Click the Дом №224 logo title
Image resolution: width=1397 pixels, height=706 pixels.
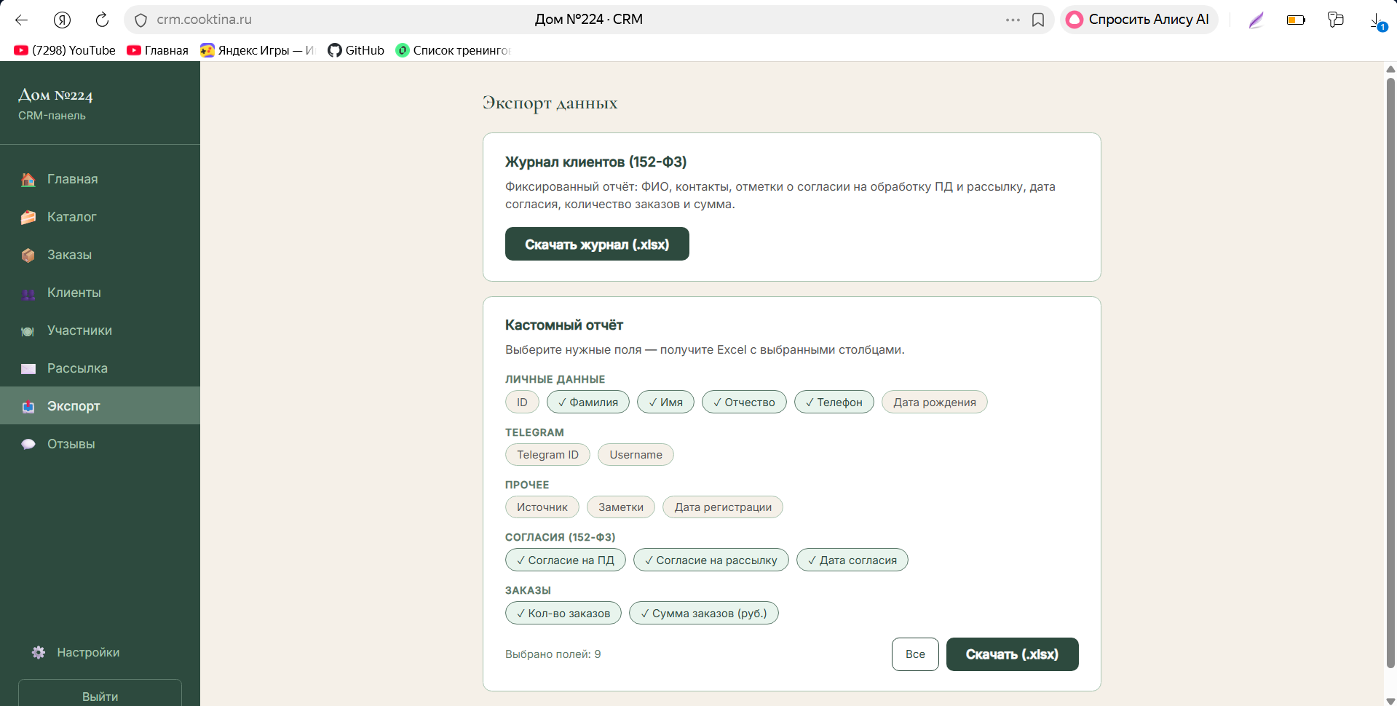pyautogui.click(x=55, y=95)
